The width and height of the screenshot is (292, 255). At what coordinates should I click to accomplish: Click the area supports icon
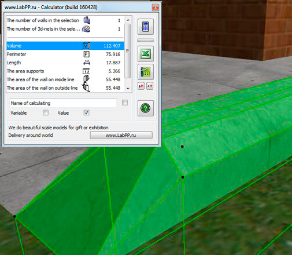coord(86,71)
